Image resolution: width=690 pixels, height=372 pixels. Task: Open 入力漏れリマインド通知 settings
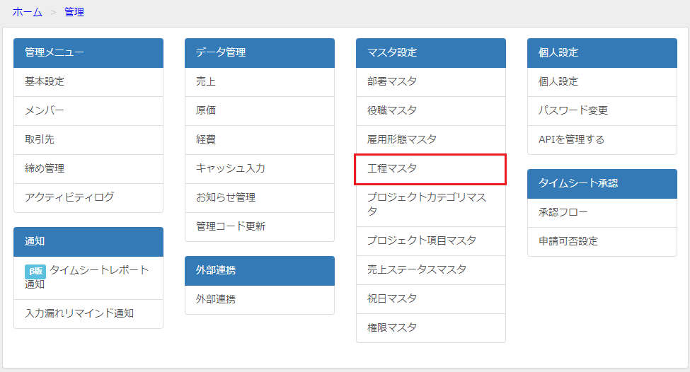(x=88, y=314)
